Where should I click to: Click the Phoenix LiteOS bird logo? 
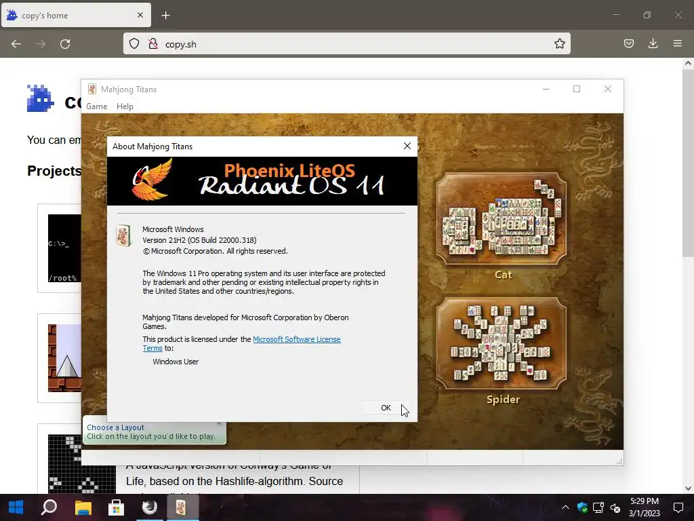(152, 180)
